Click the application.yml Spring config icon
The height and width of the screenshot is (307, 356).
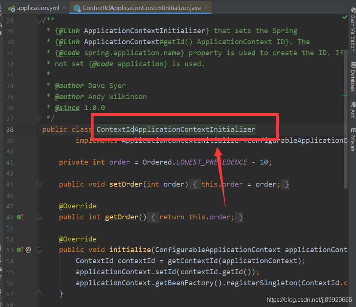(11, 9)
